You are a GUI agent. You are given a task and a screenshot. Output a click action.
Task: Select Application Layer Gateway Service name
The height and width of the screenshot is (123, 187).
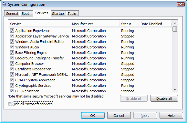tap(42, 36)
